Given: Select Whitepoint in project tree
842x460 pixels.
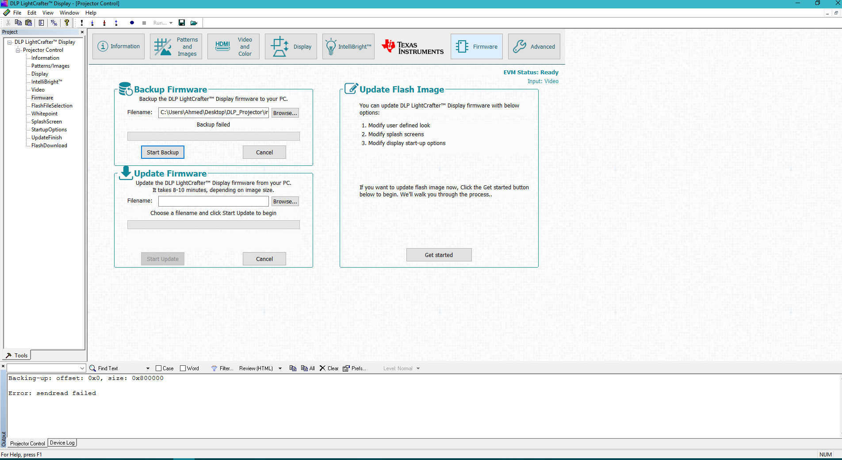Looking at the screenshot, I should pyautogui.click(x=44, y=114).
